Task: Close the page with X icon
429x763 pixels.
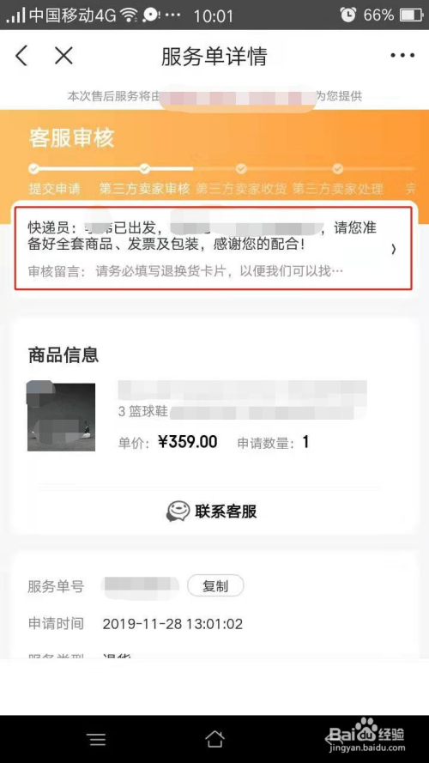Action: 63,56
